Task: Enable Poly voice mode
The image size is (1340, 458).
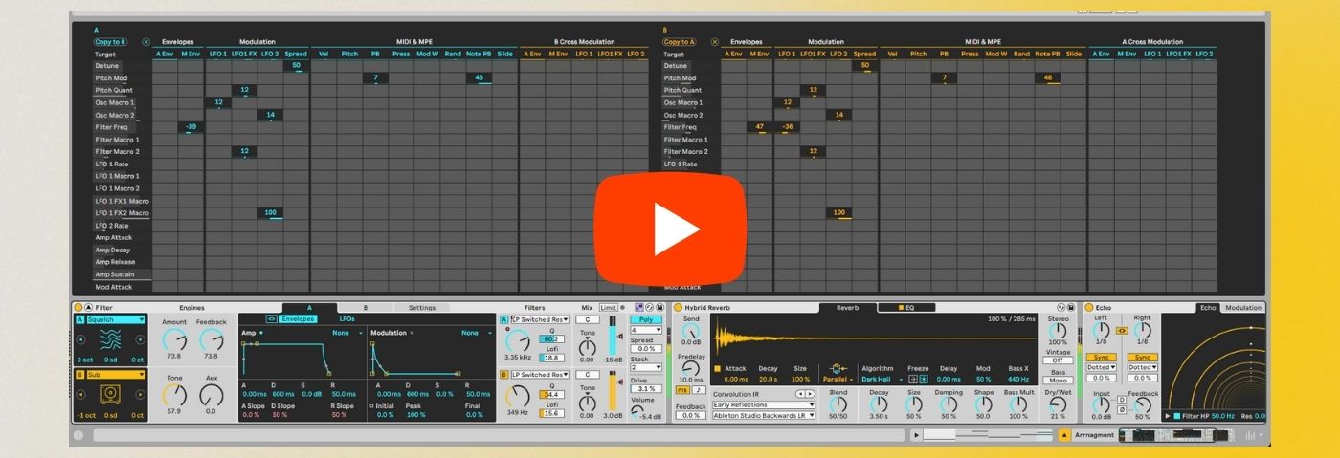Action: [646, 319]
